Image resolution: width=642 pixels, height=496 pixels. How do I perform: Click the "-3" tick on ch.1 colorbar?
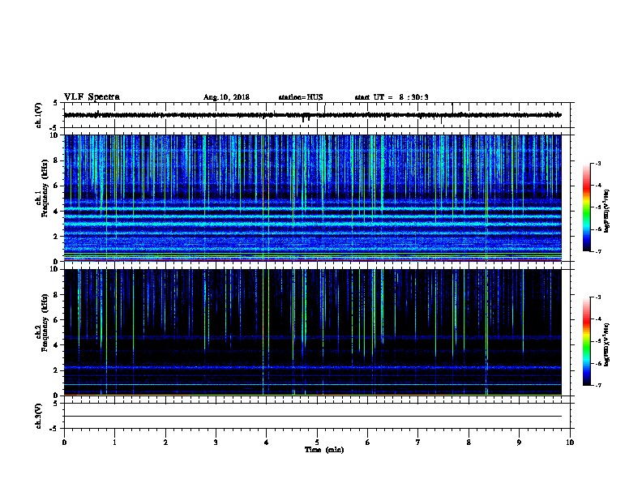[x=598, y=163]
